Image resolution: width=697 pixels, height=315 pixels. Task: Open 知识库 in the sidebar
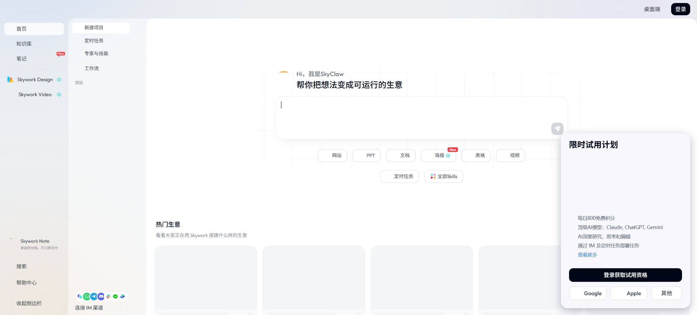34,44
